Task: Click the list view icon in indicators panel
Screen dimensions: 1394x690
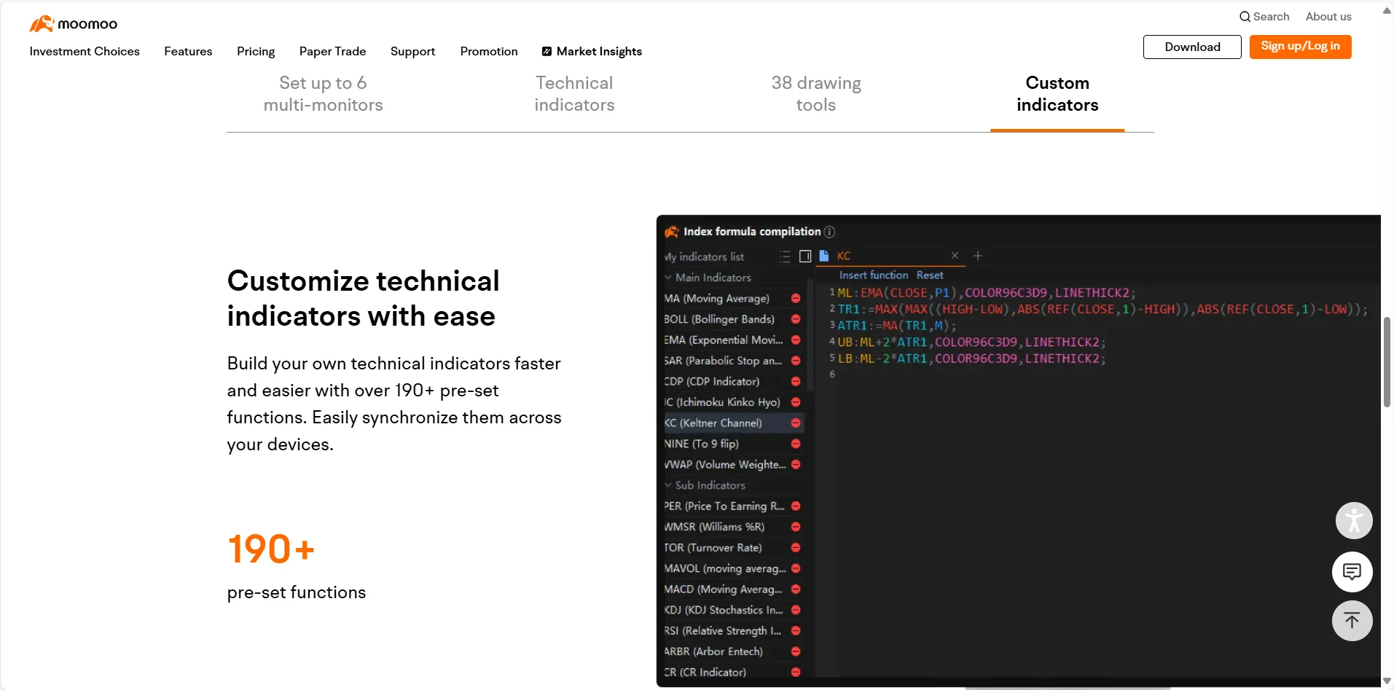Action: [x=784, y=256]
